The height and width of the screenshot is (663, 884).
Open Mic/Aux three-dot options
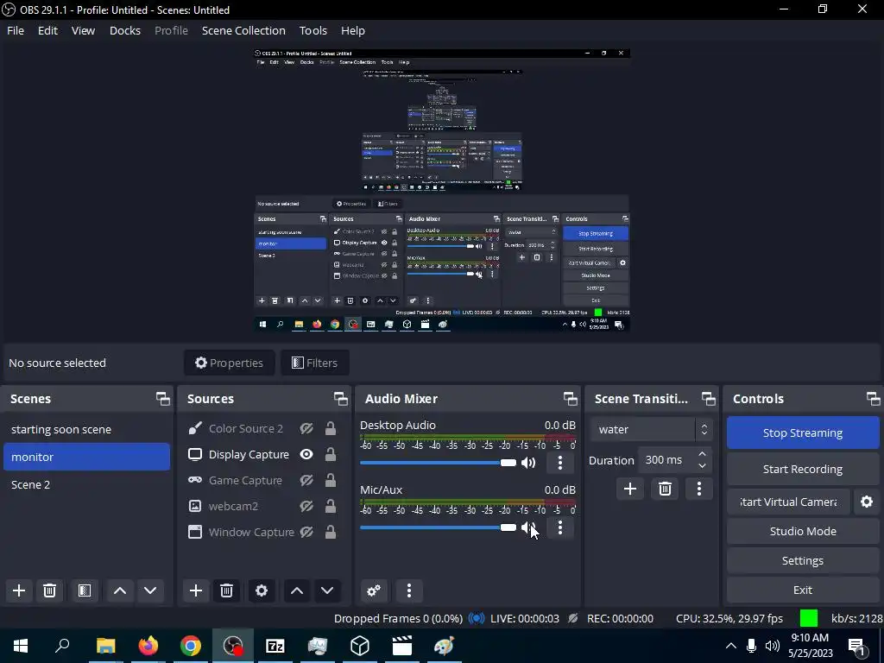559,527
